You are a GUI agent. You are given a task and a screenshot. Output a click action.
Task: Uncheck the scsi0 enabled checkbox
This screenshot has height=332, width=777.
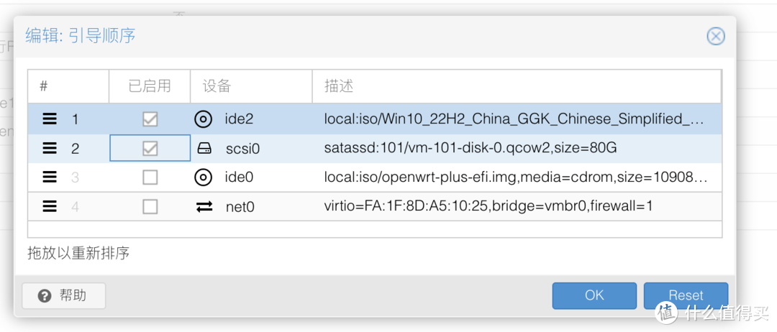[150, 148]
